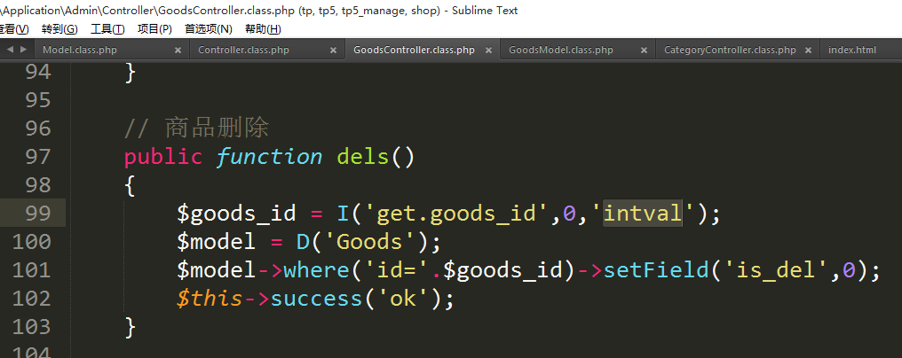Open the 工具(T) menu
Viewport: 902px width, 358px height.
point(107,28)
